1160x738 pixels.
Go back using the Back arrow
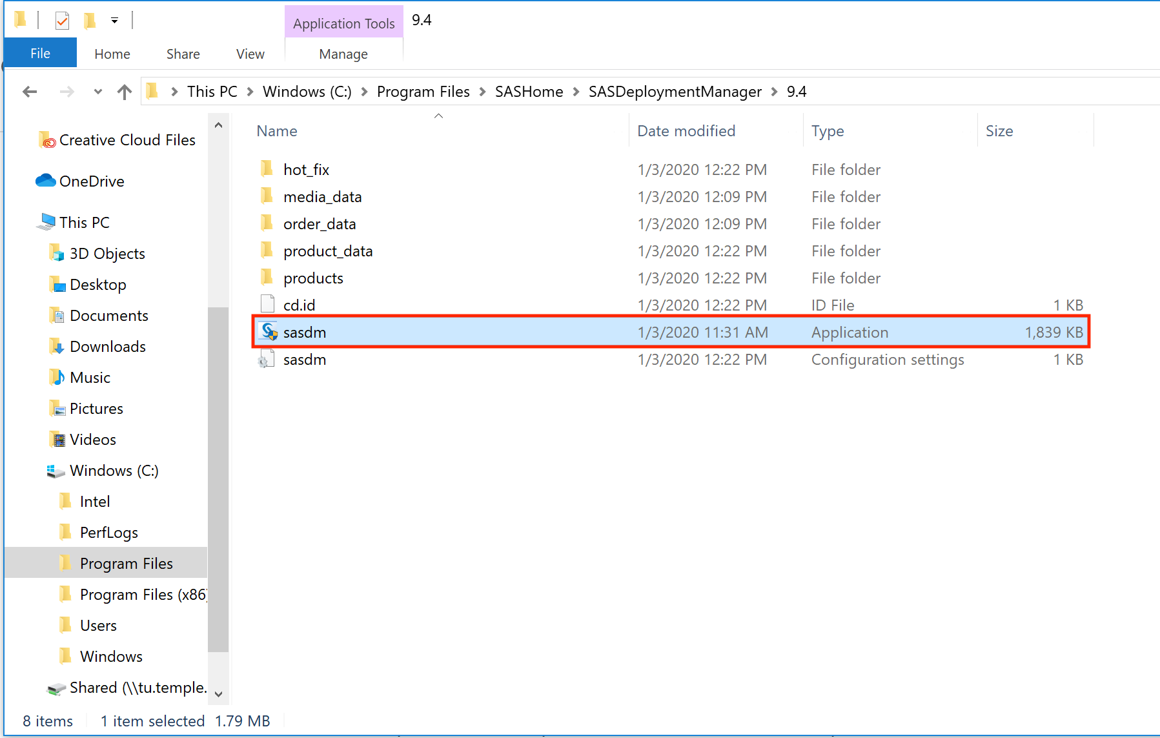click(x=30, y=92)
